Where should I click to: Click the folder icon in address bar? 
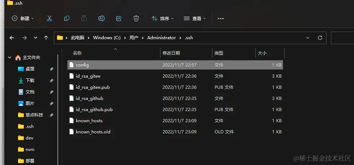pyautogui.click(x=60, y=37)
